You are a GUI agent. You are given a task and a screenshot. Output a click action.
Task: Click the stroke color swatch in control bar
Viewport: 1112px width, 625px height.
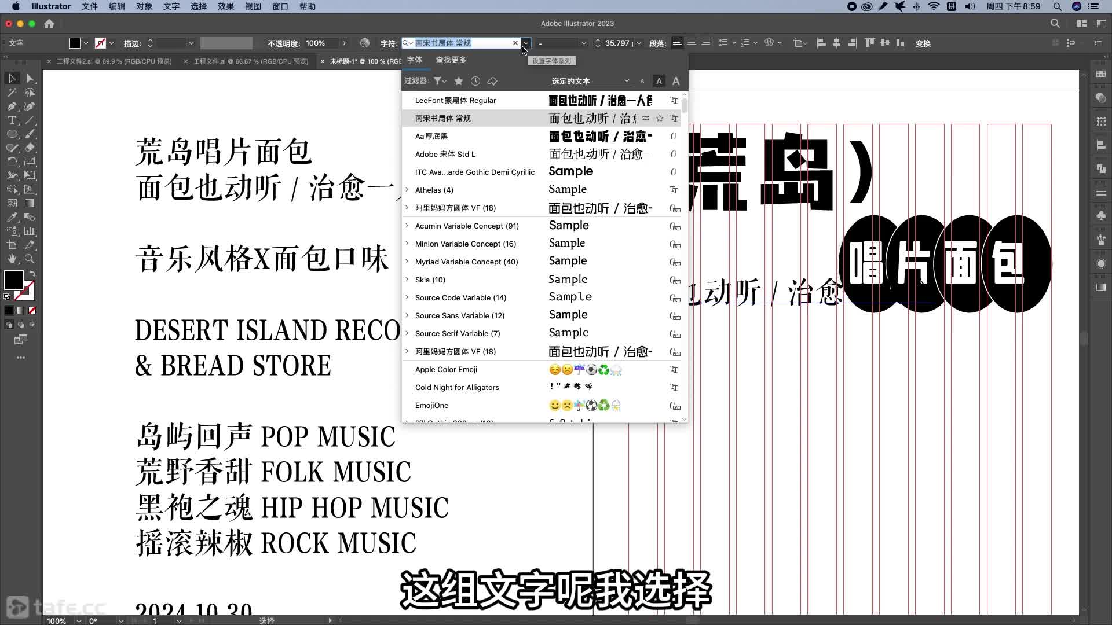[x=100, y=43]
